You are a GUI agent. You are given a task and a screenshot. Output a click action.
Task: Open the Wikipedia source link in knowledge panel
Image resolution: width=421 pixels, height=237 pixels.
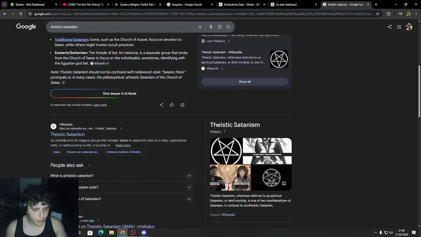228,215
